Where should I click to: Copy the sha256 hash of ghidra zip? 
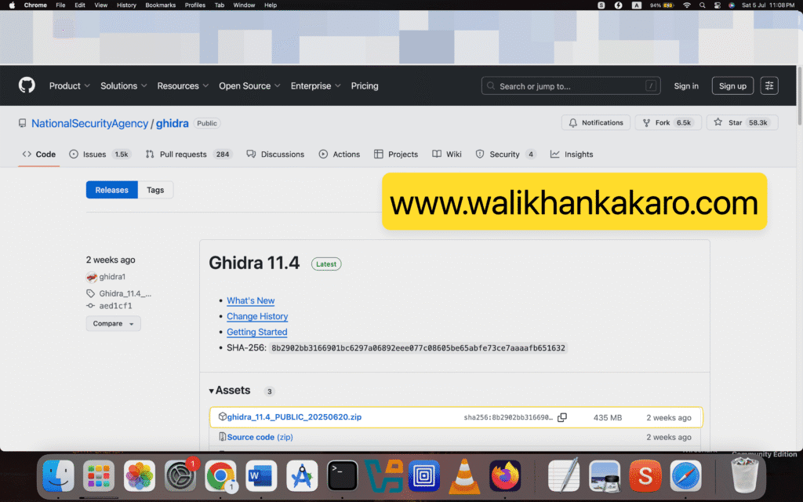(561, 417)
